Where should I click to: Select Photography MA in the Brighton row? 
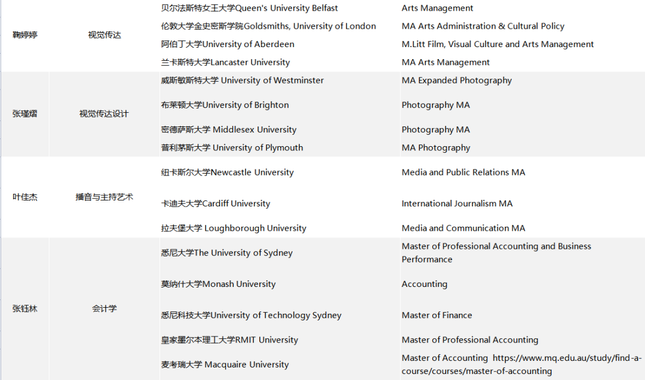coord(435,105)
